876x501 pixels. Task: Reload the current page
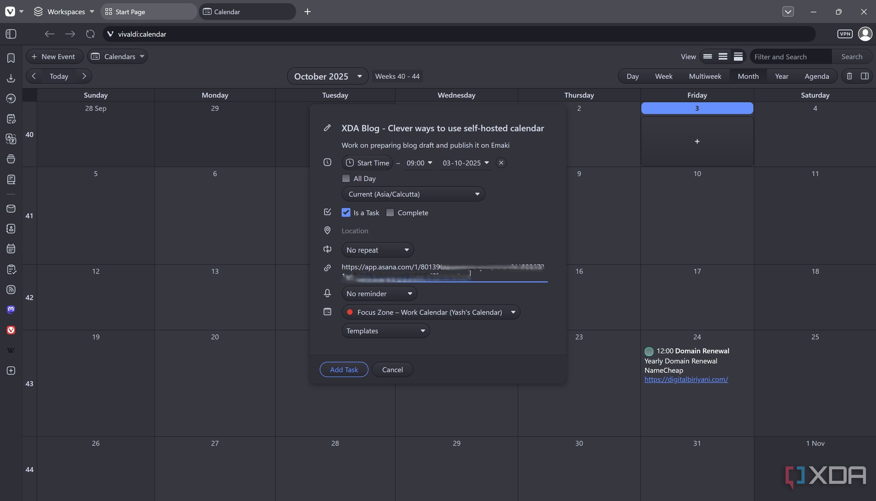tap(90, 34)
